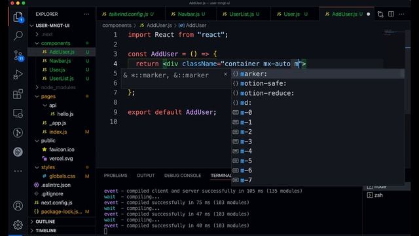This screenshot has height=236, width=419.
Task: Choose the motion-reduce: suggestion
Action: tap(318, 93)
